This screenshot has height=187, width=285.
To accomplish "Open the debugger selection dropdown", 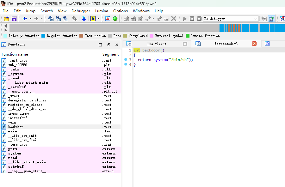I will [256, 19].
